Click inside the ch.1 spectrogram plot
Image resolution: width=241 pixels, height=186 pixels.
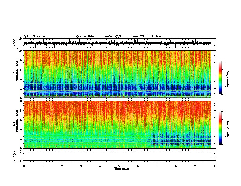117,74
